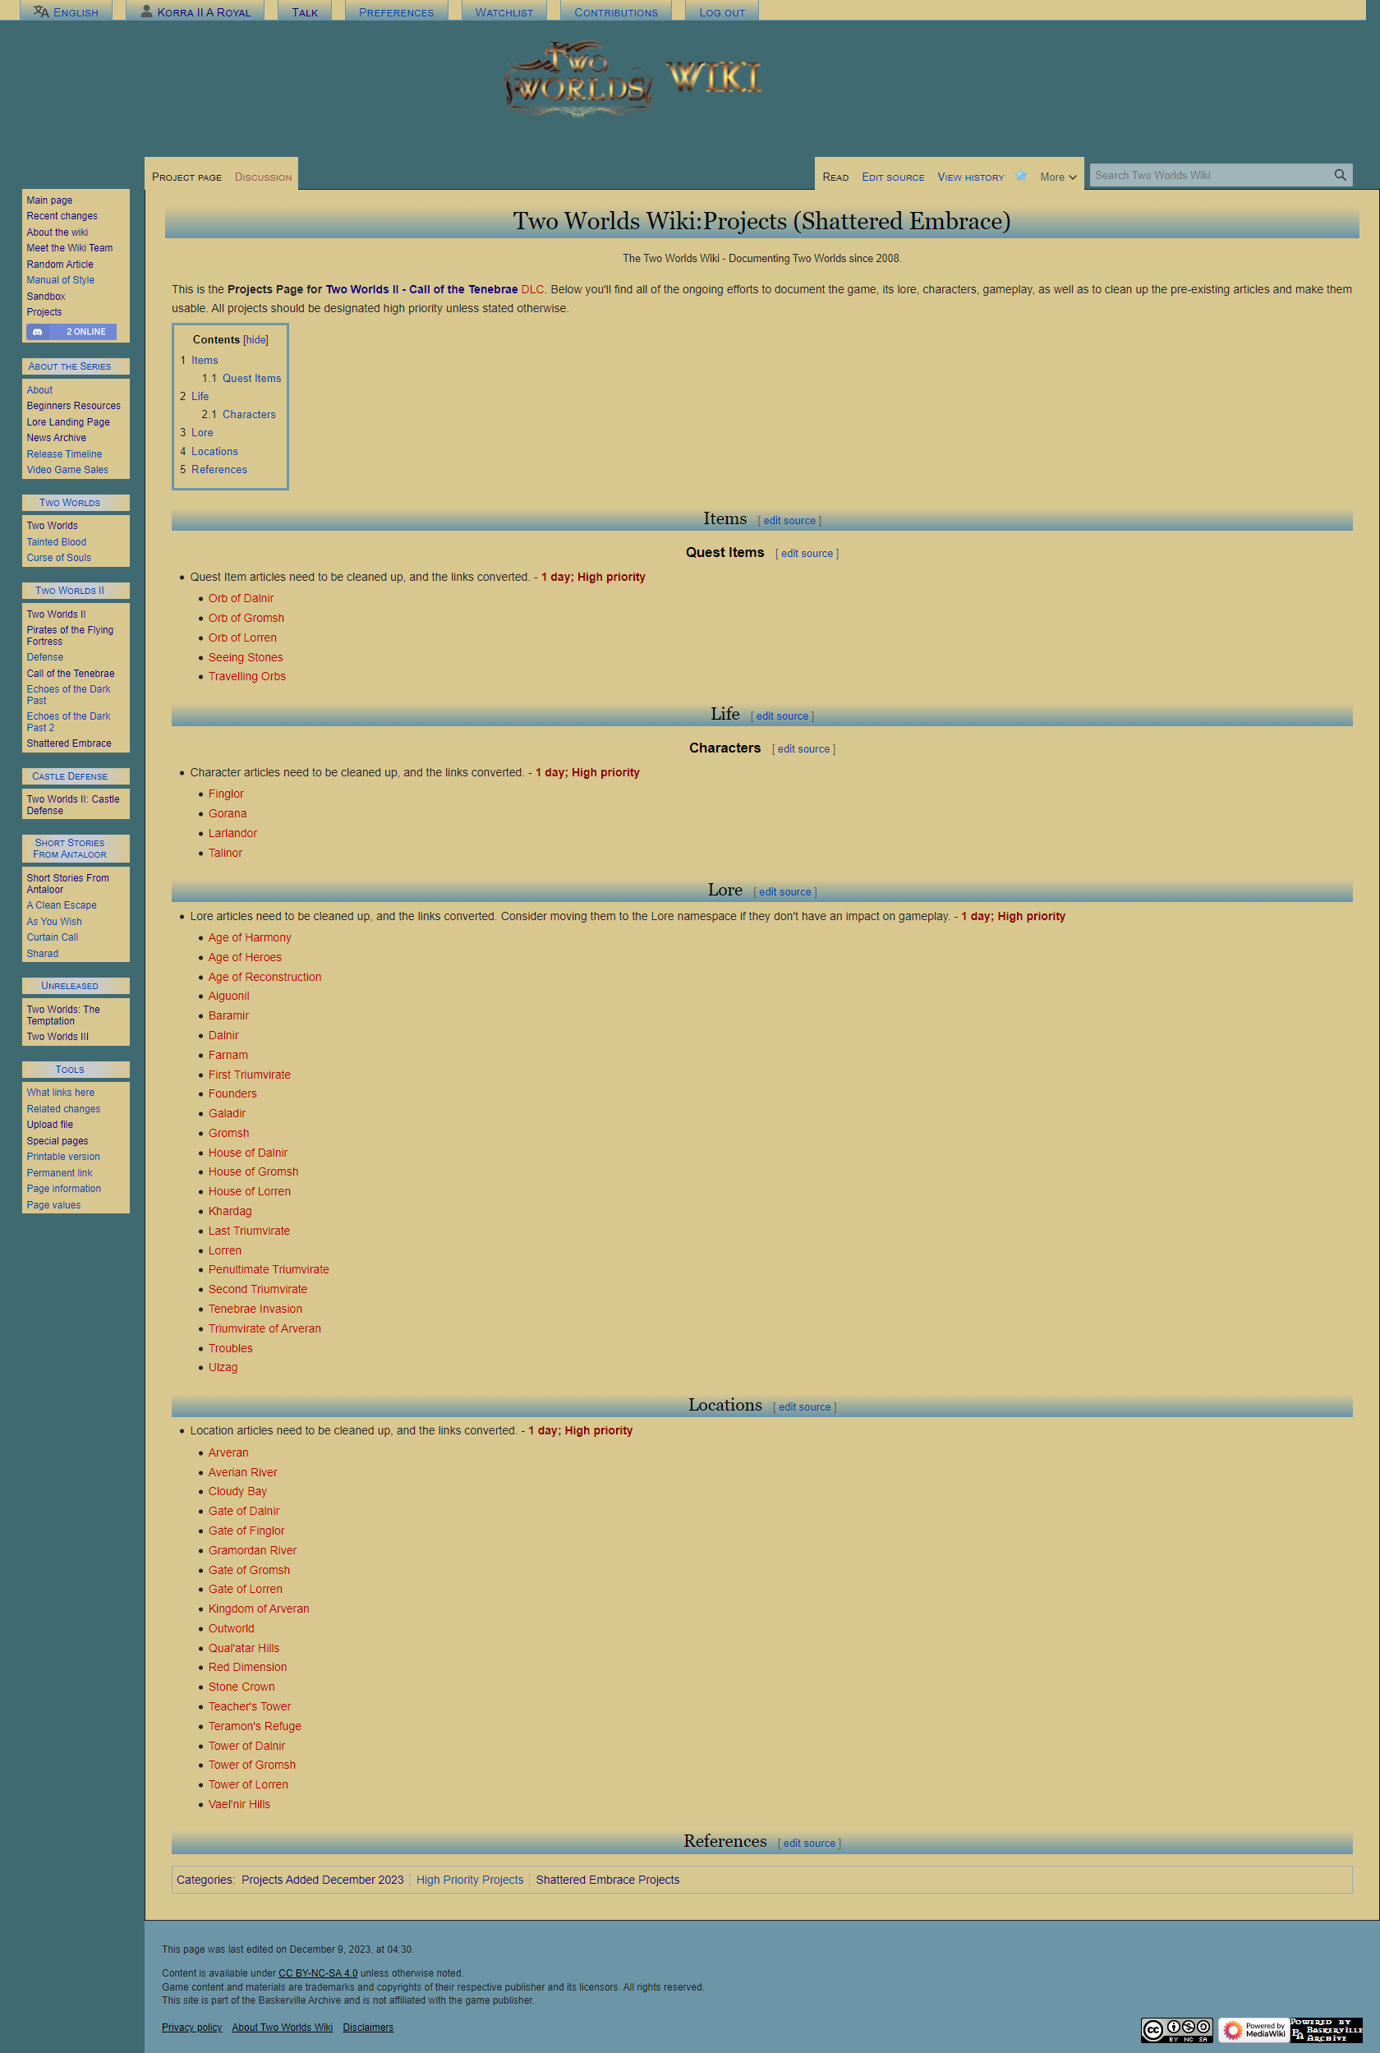Open Contributions in the top bar

[616, 12]
